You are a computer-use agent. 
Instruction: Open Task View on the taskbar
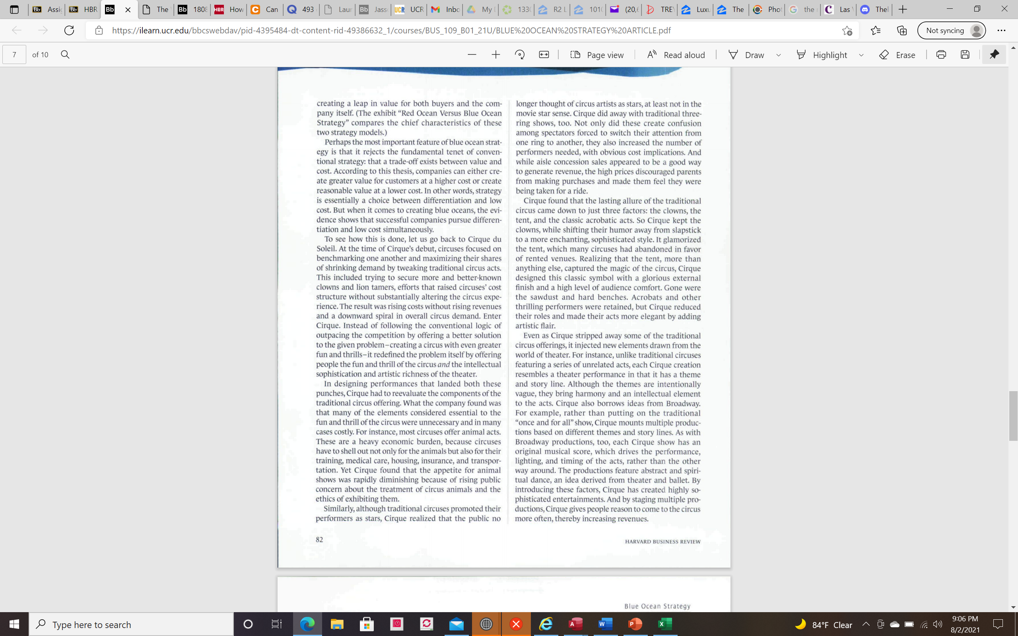pos(276,624)
